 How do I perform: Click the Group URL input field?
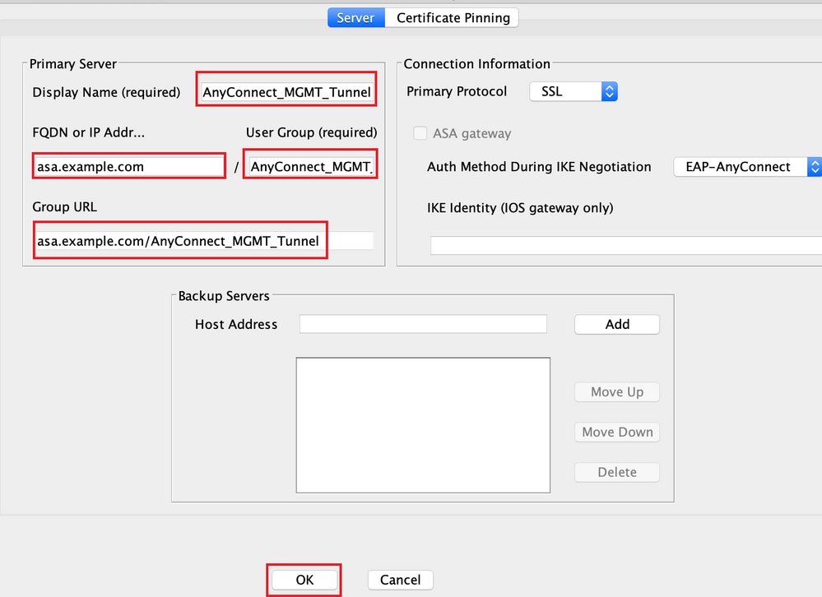(x=204, y=241)
